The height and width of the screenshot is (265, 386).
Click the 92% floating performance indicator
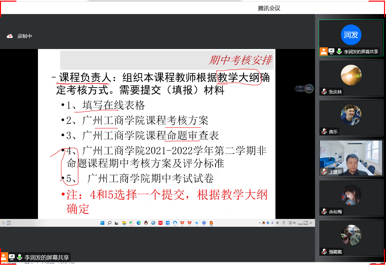308,88
